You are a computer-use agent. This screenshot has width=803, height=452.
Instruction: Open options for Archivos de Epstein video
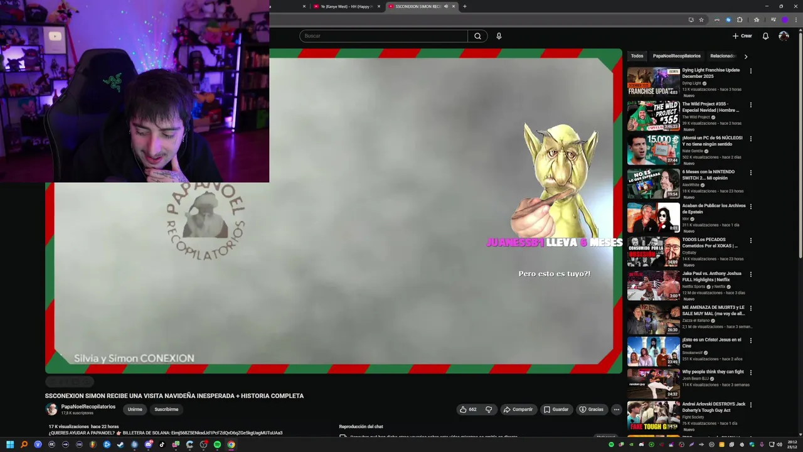click(x=750, y=207)
